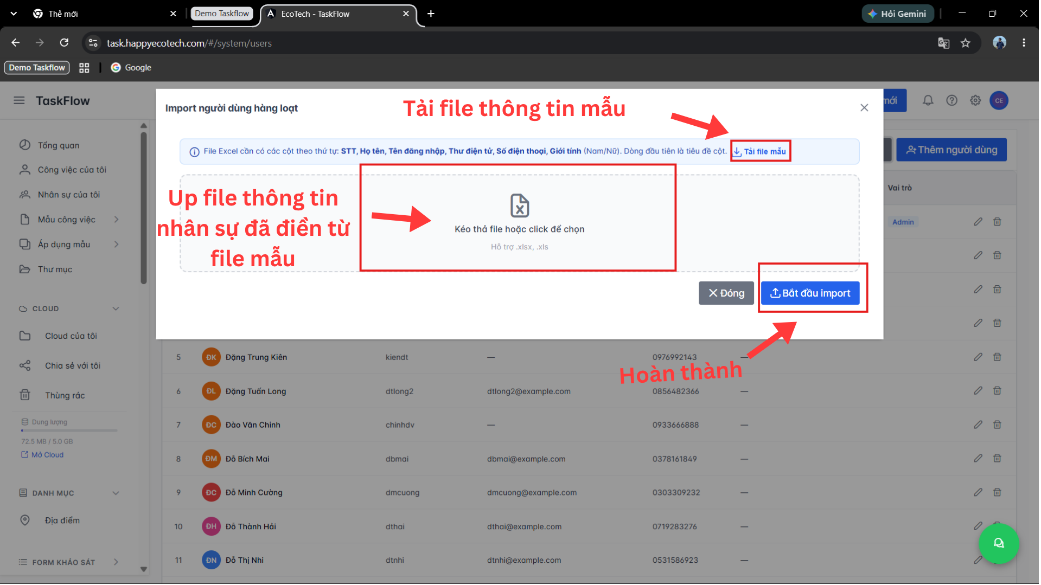Expand the Áp dụng mẫu submenu
Screen dimensions: 1041x585
tap(117, 245)
